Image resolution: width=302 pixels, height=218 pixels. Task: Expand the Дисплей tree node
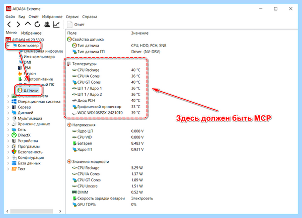[x=8, y=113]
